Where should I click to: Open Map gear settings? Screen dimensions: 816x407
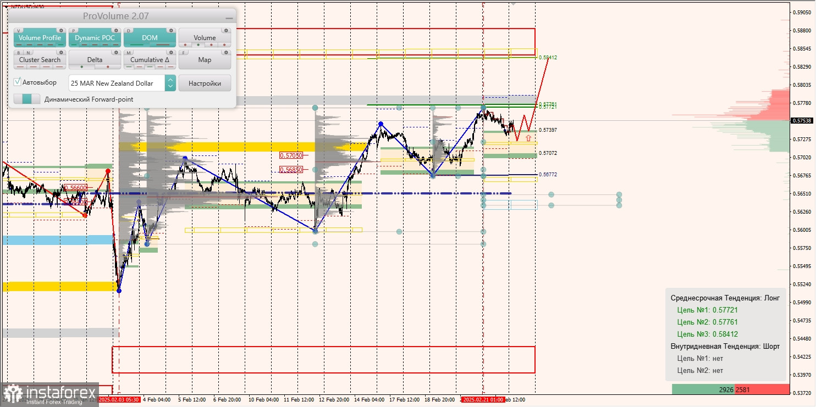click(226, 53)
